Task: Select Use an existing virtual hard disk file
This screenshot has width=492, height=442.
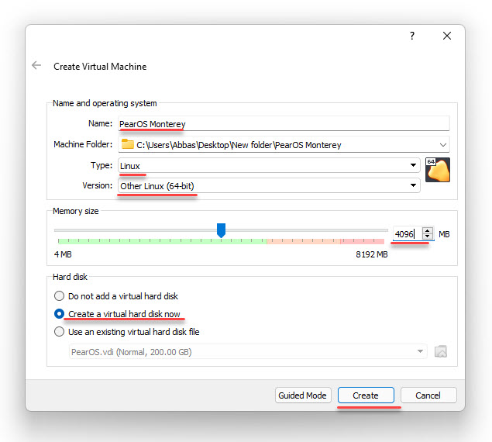Action: coord(126,332)
